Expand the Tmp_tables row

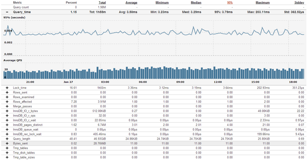click(x=7, y=148)
